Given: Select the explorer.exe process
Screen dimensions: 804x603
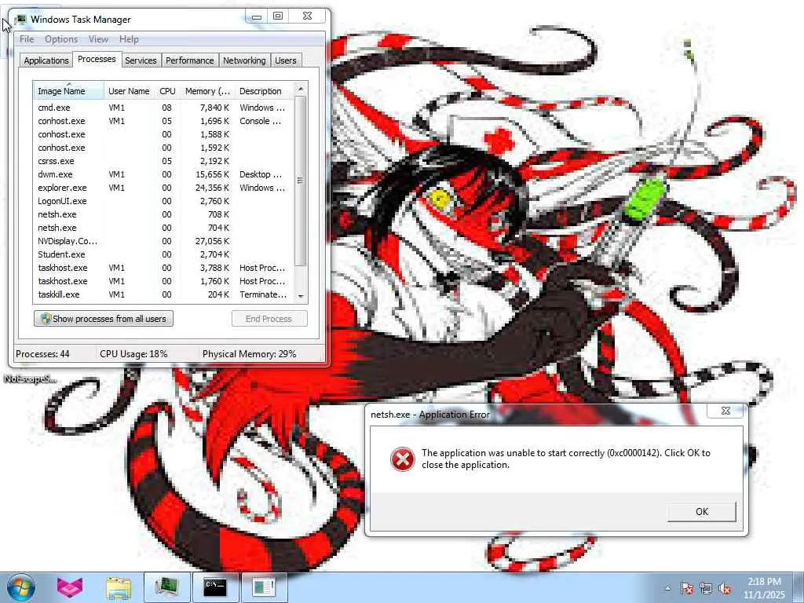Looking at the screenshot, I should tap(163, 188).
